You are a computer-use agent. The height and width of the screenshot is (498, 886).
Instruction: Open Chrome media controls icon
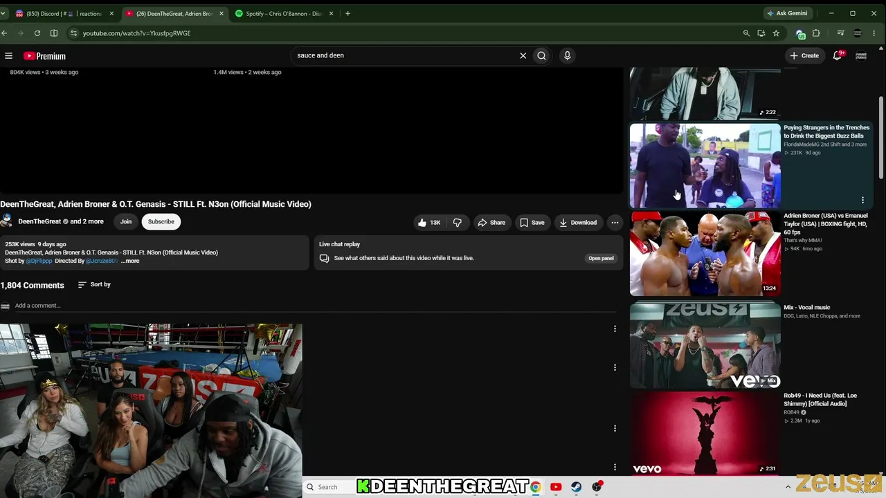(x=840, y=33)
